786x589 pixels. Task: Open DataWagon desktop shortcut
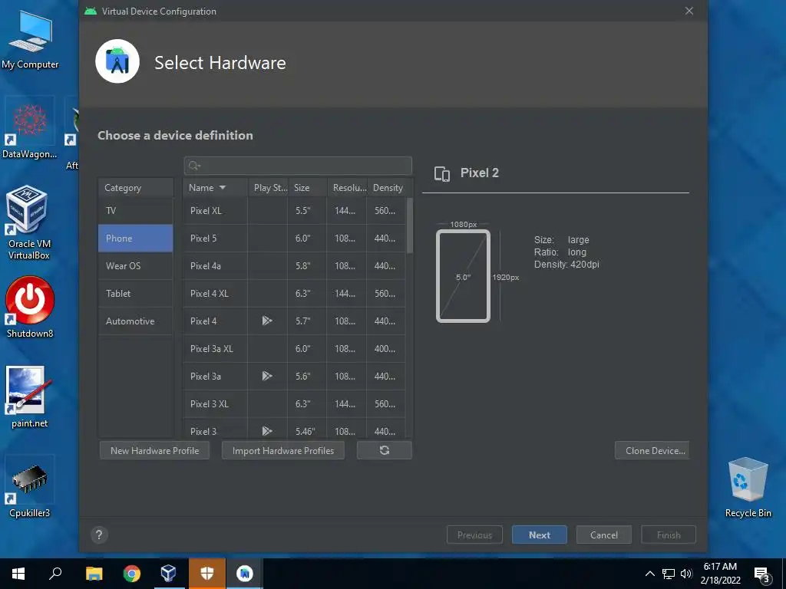[x=29, y=129]
